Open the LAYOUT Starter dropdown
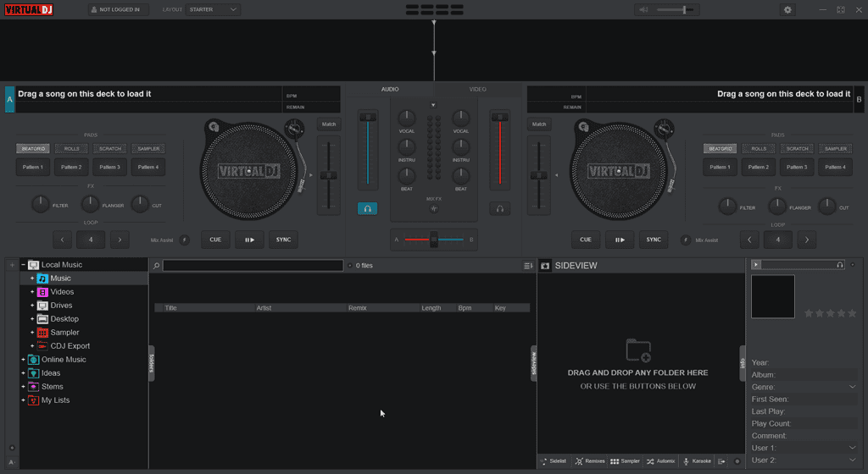The height and width of the screenshot is (474, 868). (213, 9)
